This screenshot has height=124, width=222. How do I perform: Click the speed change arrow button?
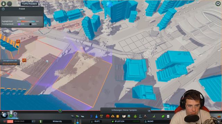point(34,121)
